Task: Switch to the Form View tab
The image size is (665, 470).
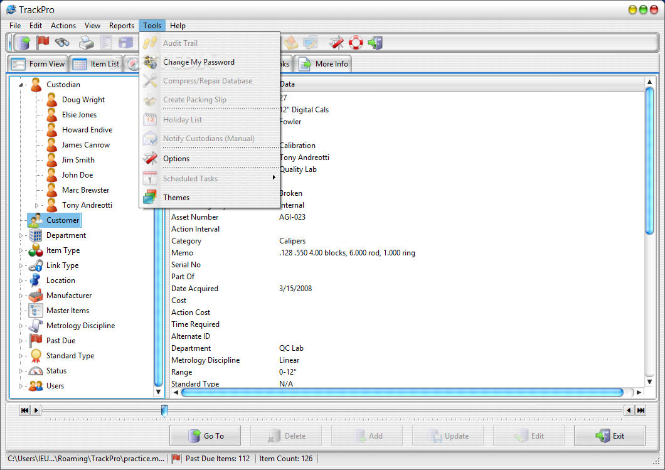Action: coord(38,63)
